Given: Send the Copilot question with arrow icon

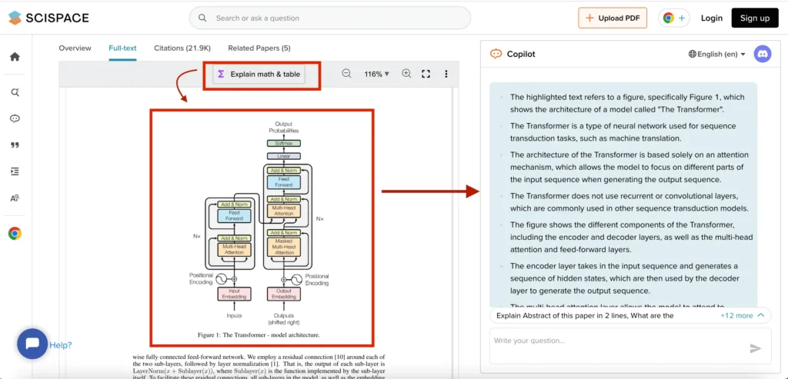Looking at the screenshot, I should 755,348.
